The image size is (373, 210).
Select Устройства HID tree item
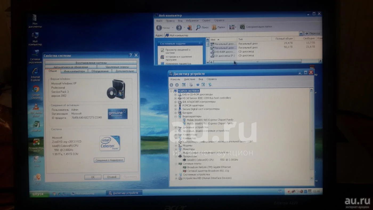pyautogui.click(x=205, y=178)
